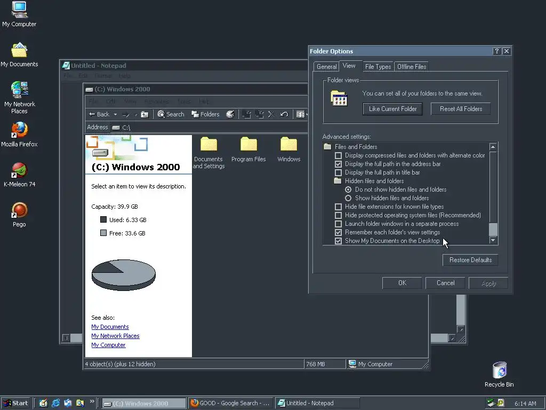Click the Advanced settings scroll up arrow

[x=493, y=147]
